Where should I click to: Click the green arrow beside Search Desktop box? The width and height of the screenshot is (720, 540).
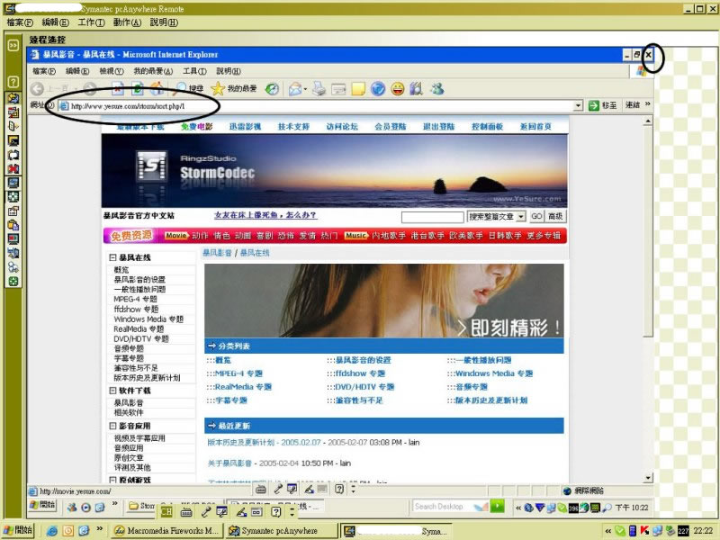click(x=497, y=506)
